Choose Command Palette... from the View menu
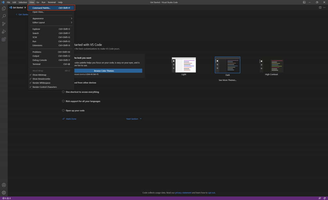328x200 pixels. [51, 8]
